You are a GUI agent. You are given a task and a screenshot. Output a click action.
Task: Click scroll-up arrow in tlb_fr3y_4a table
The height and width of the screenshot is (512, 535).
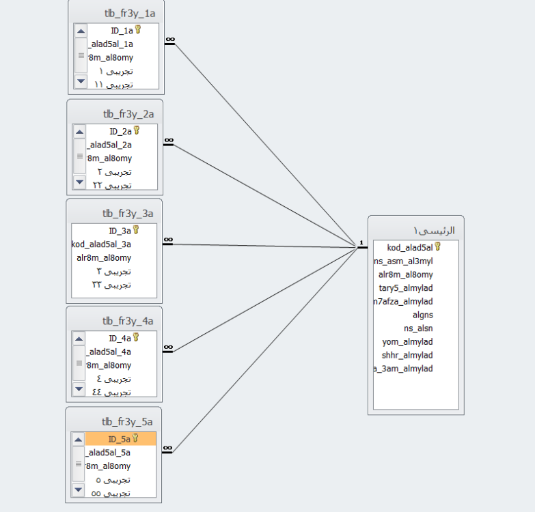click(x=79, y=339)
